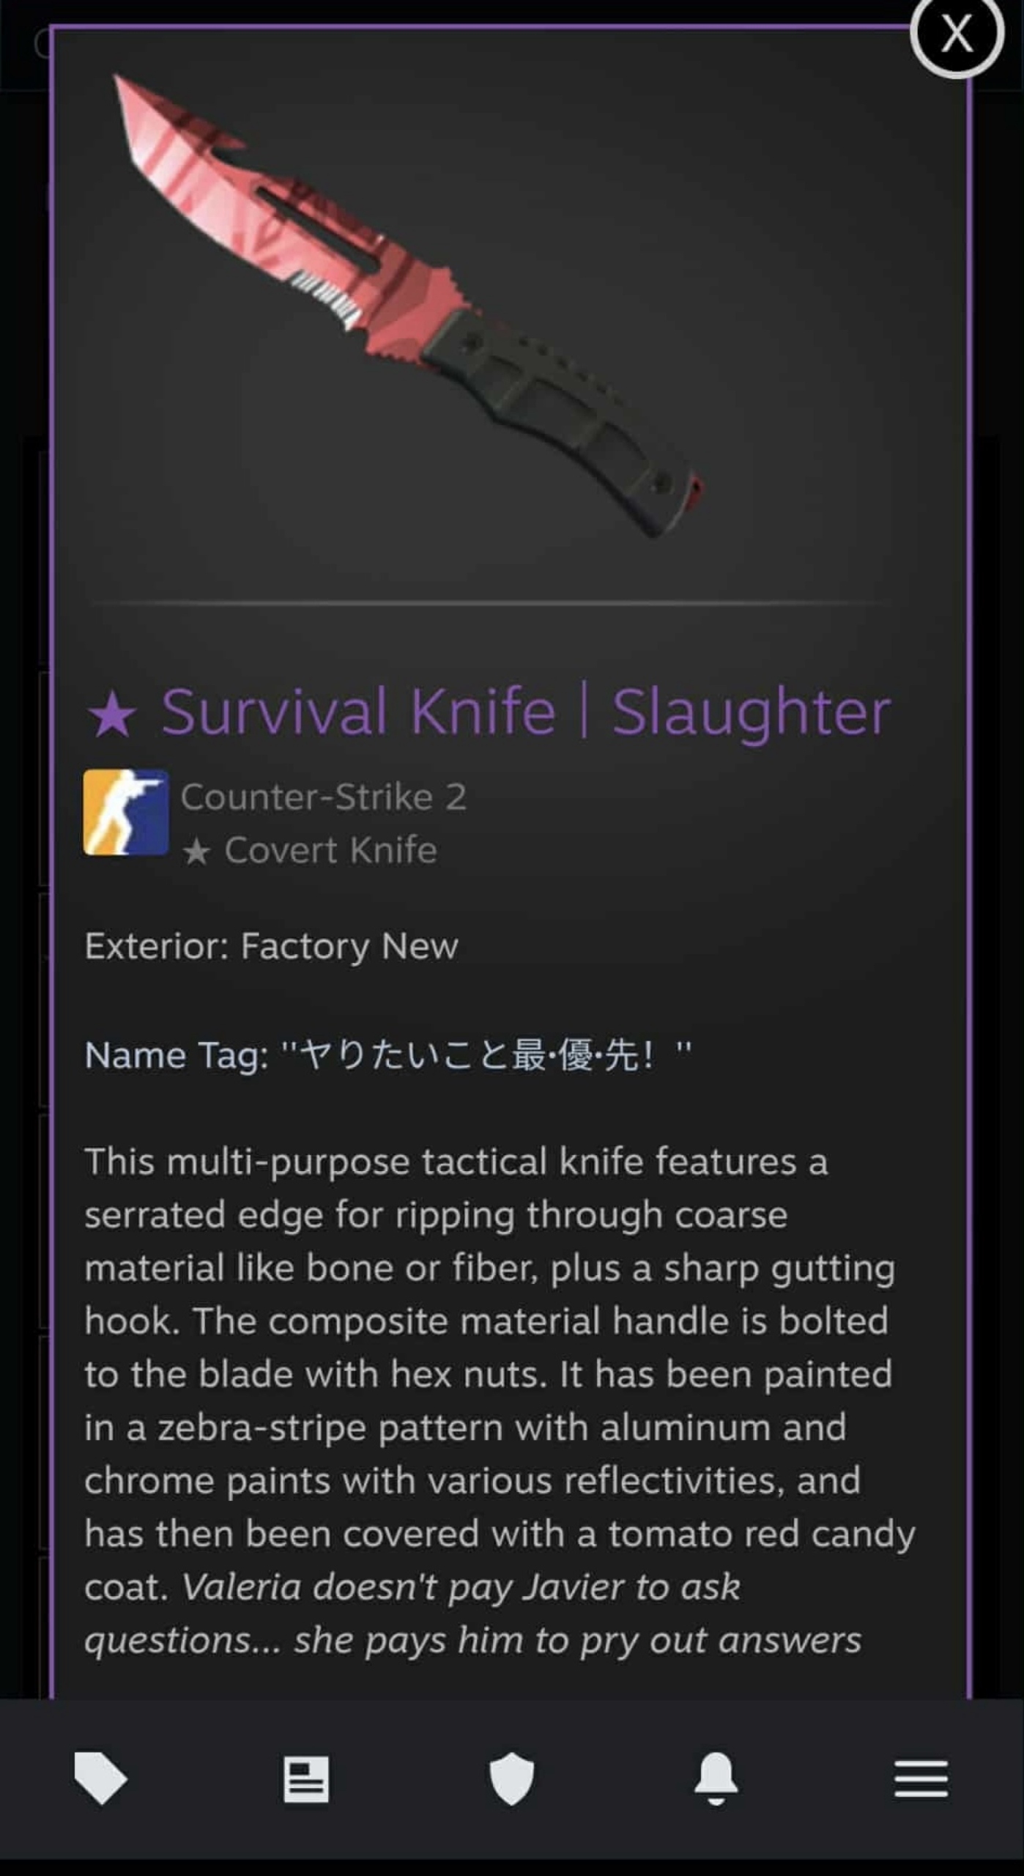The image size is (1024, 1876).
Task: Open the notifications bell
Action: (716, 1779)
